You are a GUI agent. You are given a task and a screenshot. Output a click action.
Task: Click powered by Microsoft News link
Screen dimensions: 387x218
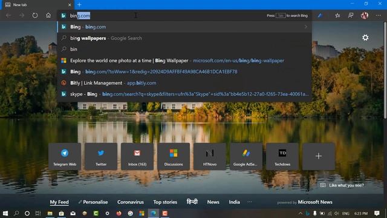(305, 202)
